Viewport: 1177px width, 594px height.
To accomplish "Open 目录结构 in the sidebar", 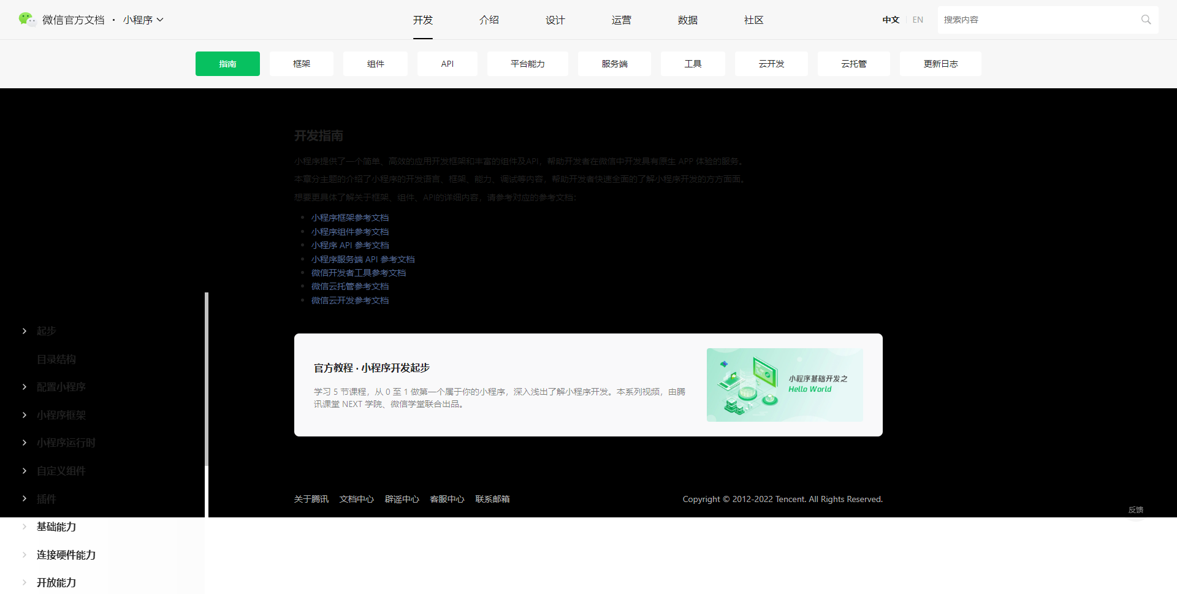I will click(x=56, y=359).
